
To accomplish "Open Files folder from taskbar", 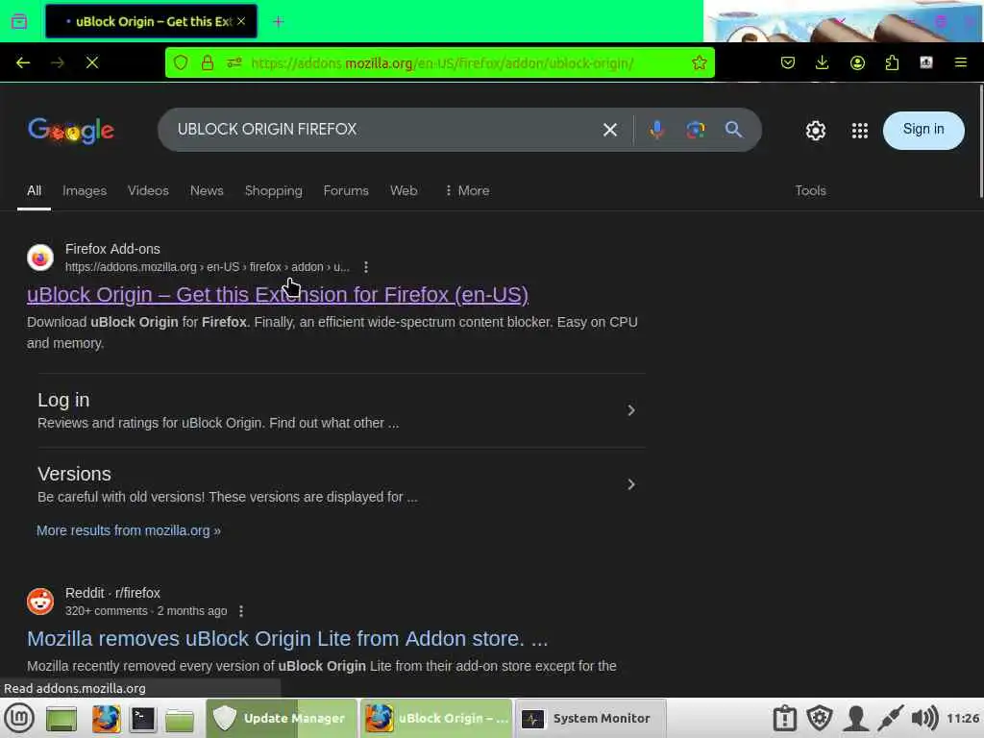I will click(x=180, y=719).
